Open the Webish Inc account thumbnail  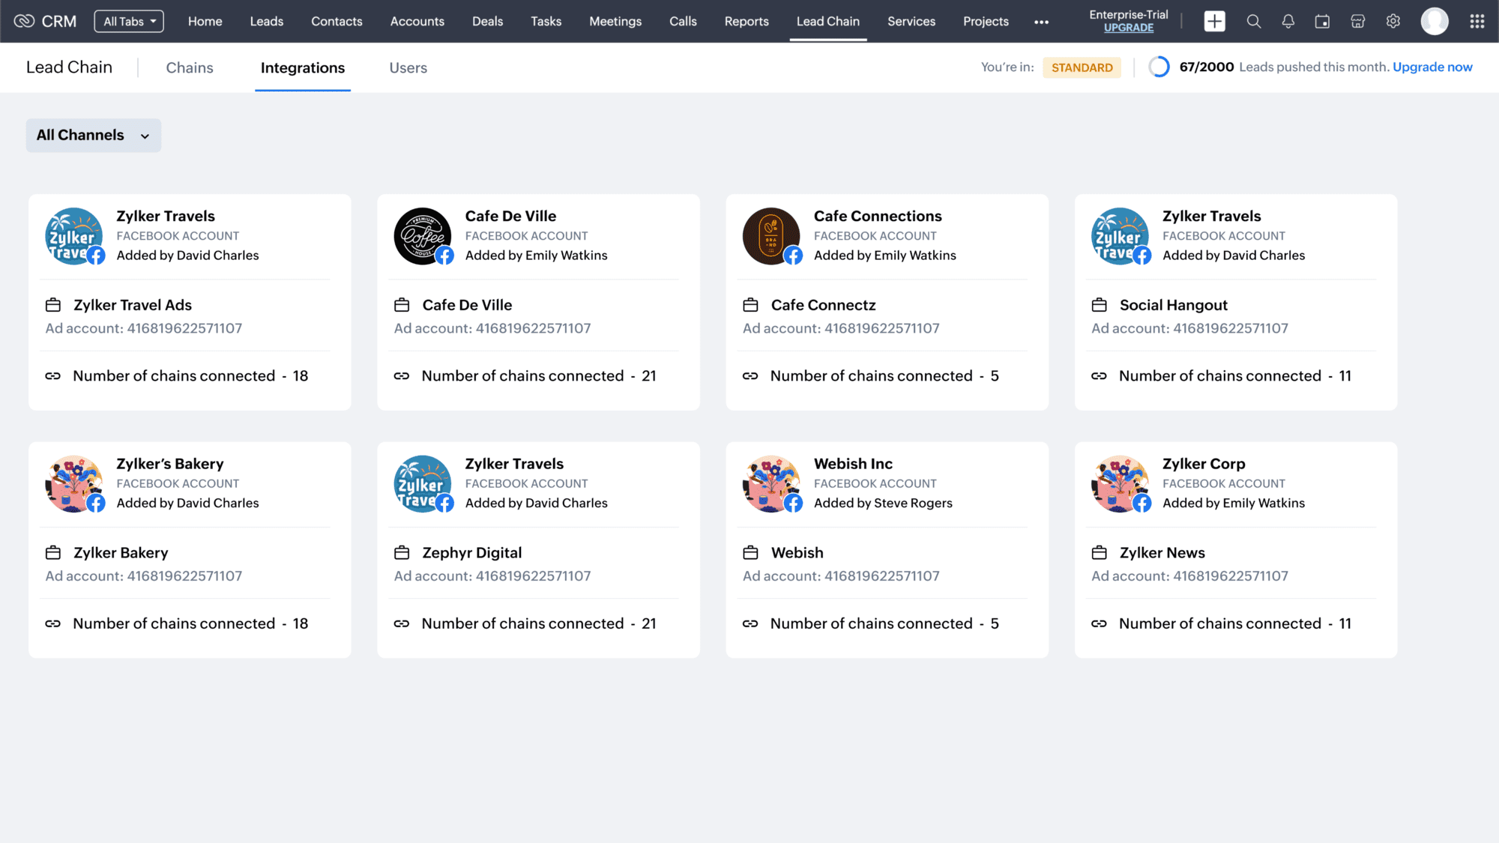[771, 484]
